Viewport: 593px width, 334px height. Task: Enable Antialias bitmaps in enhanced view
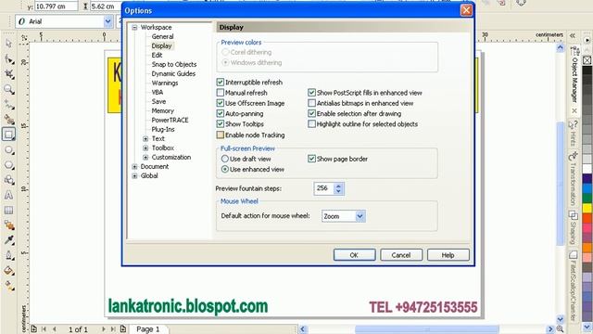click(311, 103)
